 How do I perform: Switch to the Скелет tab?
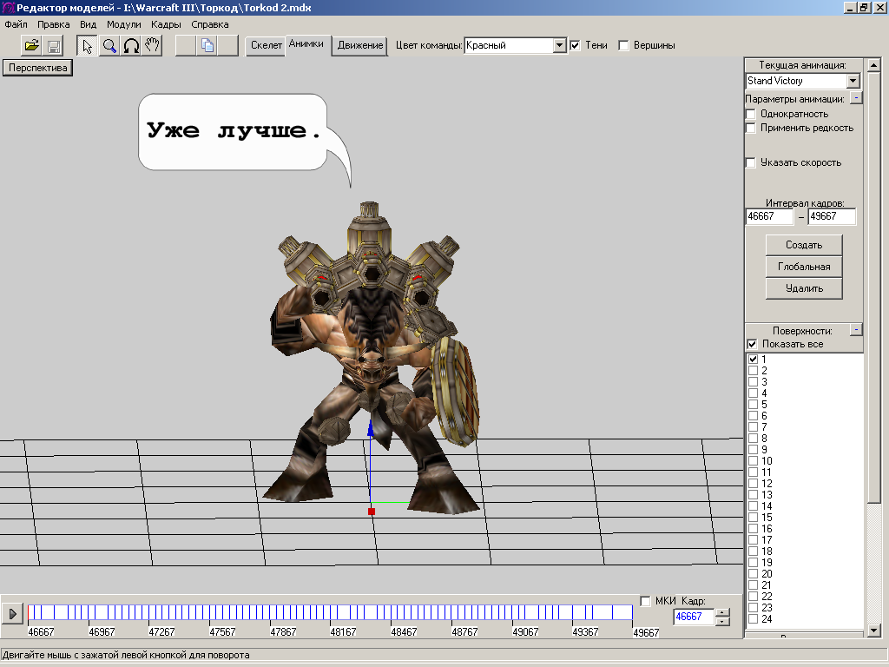pos(267,45)
